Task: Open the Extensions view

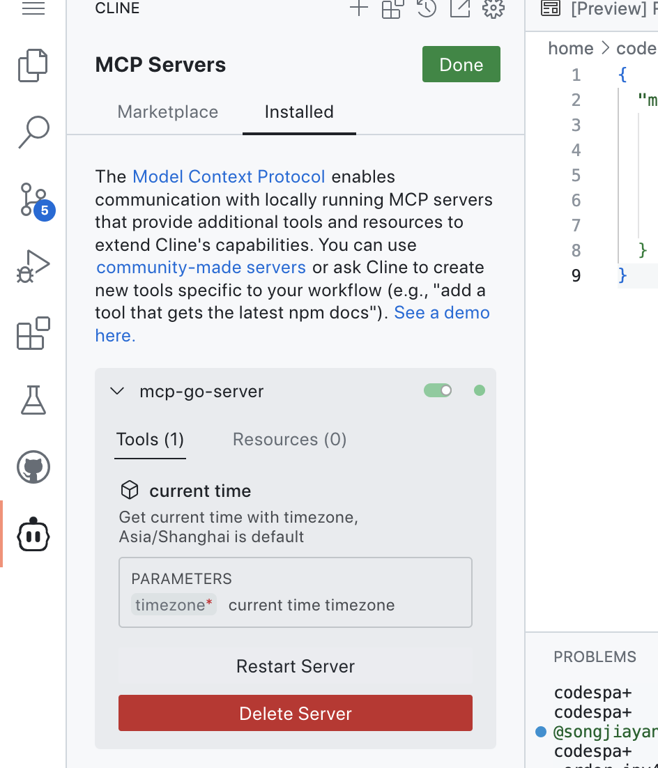Action: point(32,333)
